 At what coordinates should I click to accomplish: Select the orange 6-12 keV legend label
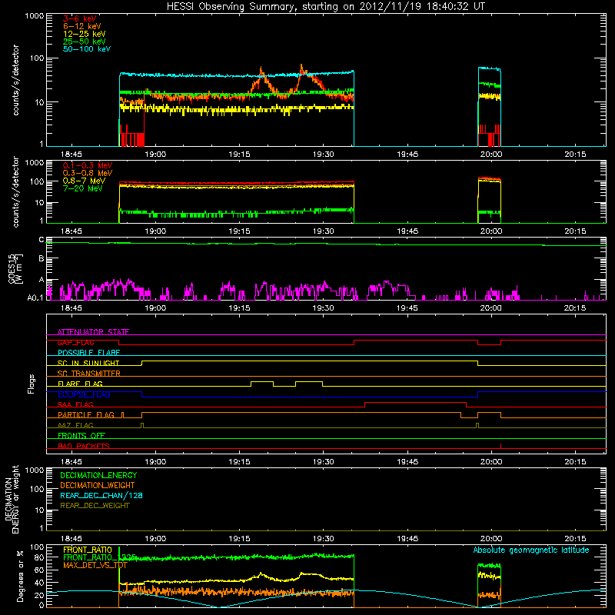[x=82, y=26]
